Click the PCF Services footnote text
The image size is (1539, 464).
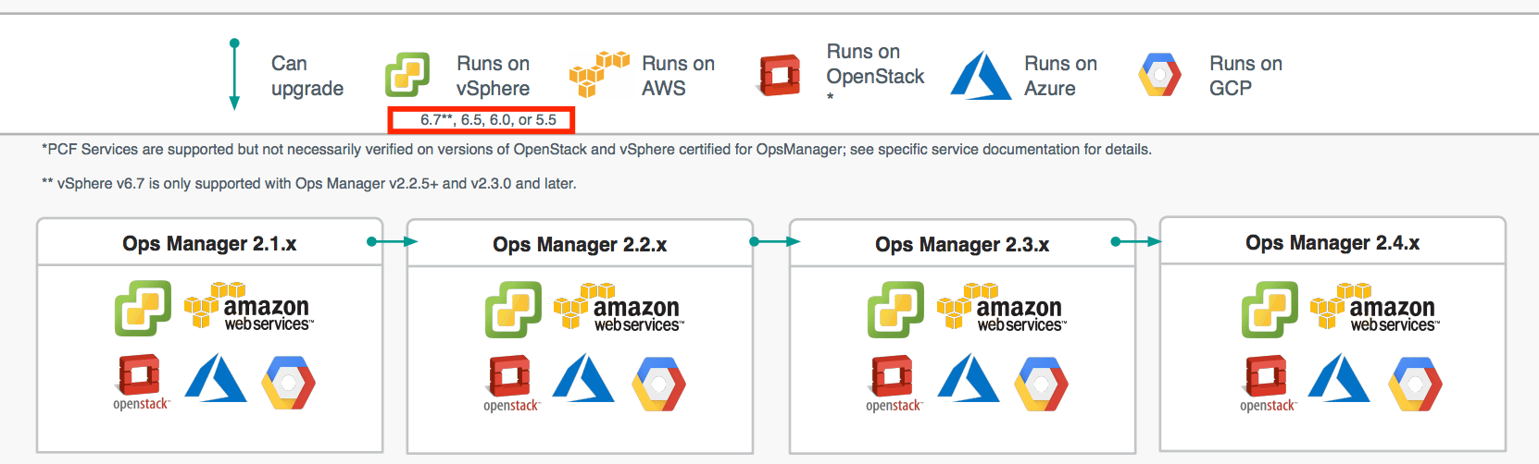[596, 150]
